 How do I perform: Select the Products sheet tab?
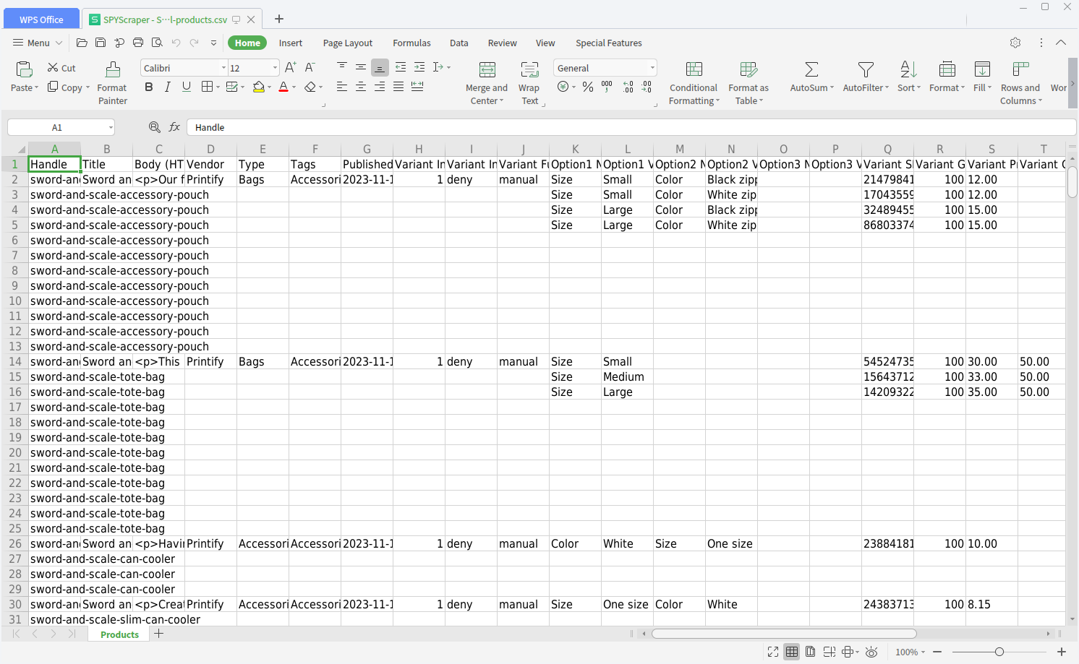pyautogui.click(x=119, y=634)
